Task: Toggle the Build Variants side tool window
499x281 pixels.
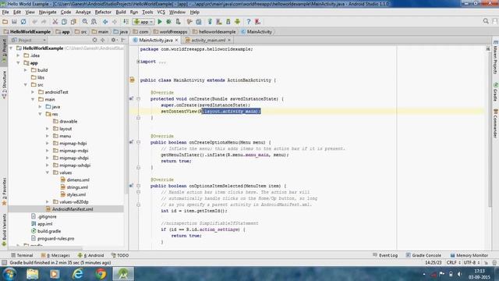Action: [x=4, y=229]
